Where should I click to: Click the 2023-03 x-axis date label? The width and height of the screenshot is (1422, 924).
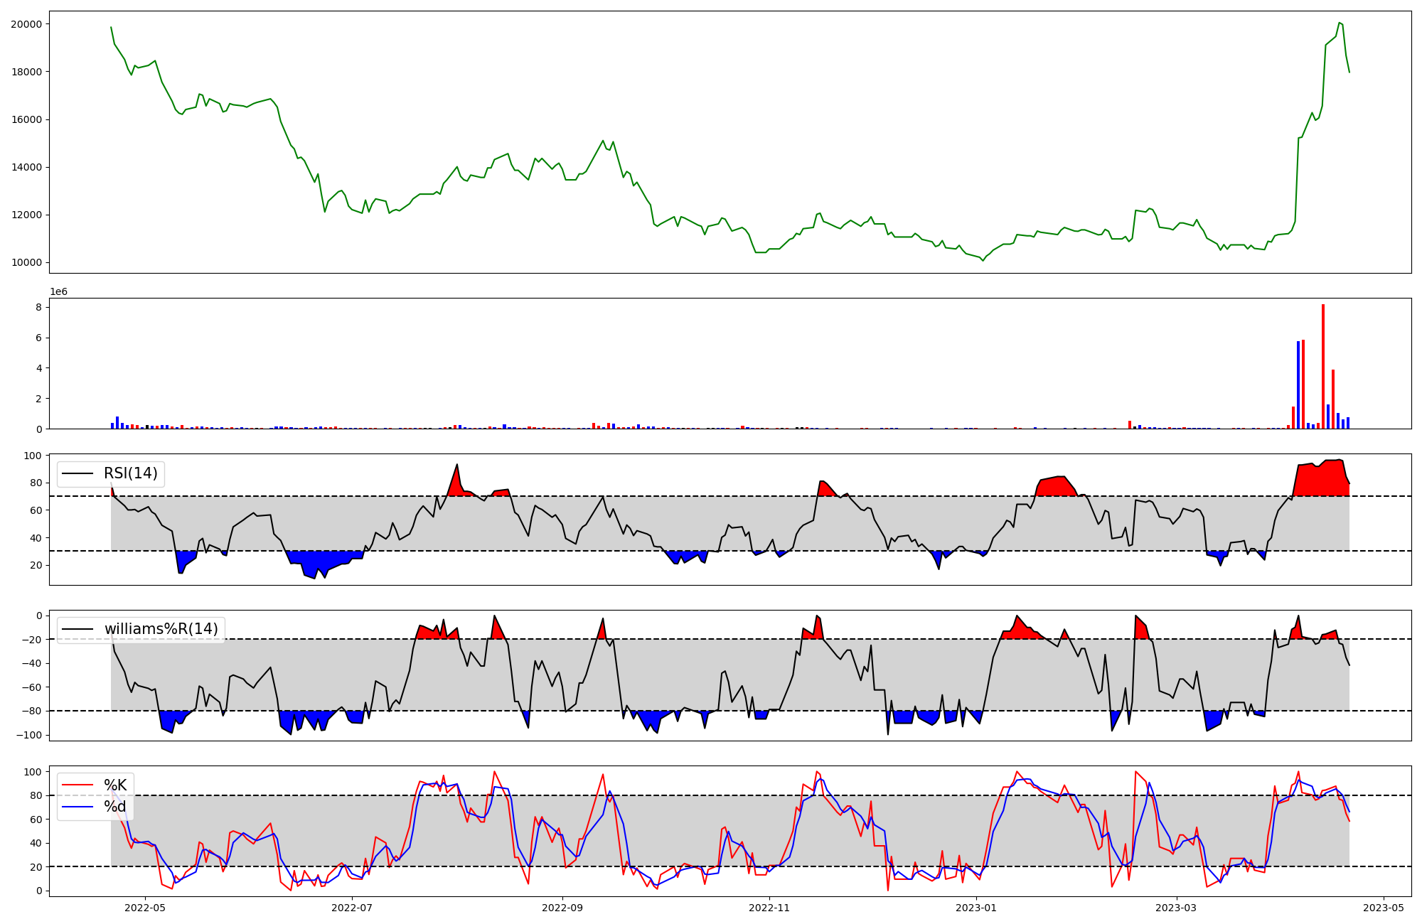(x=1176, y=908)
